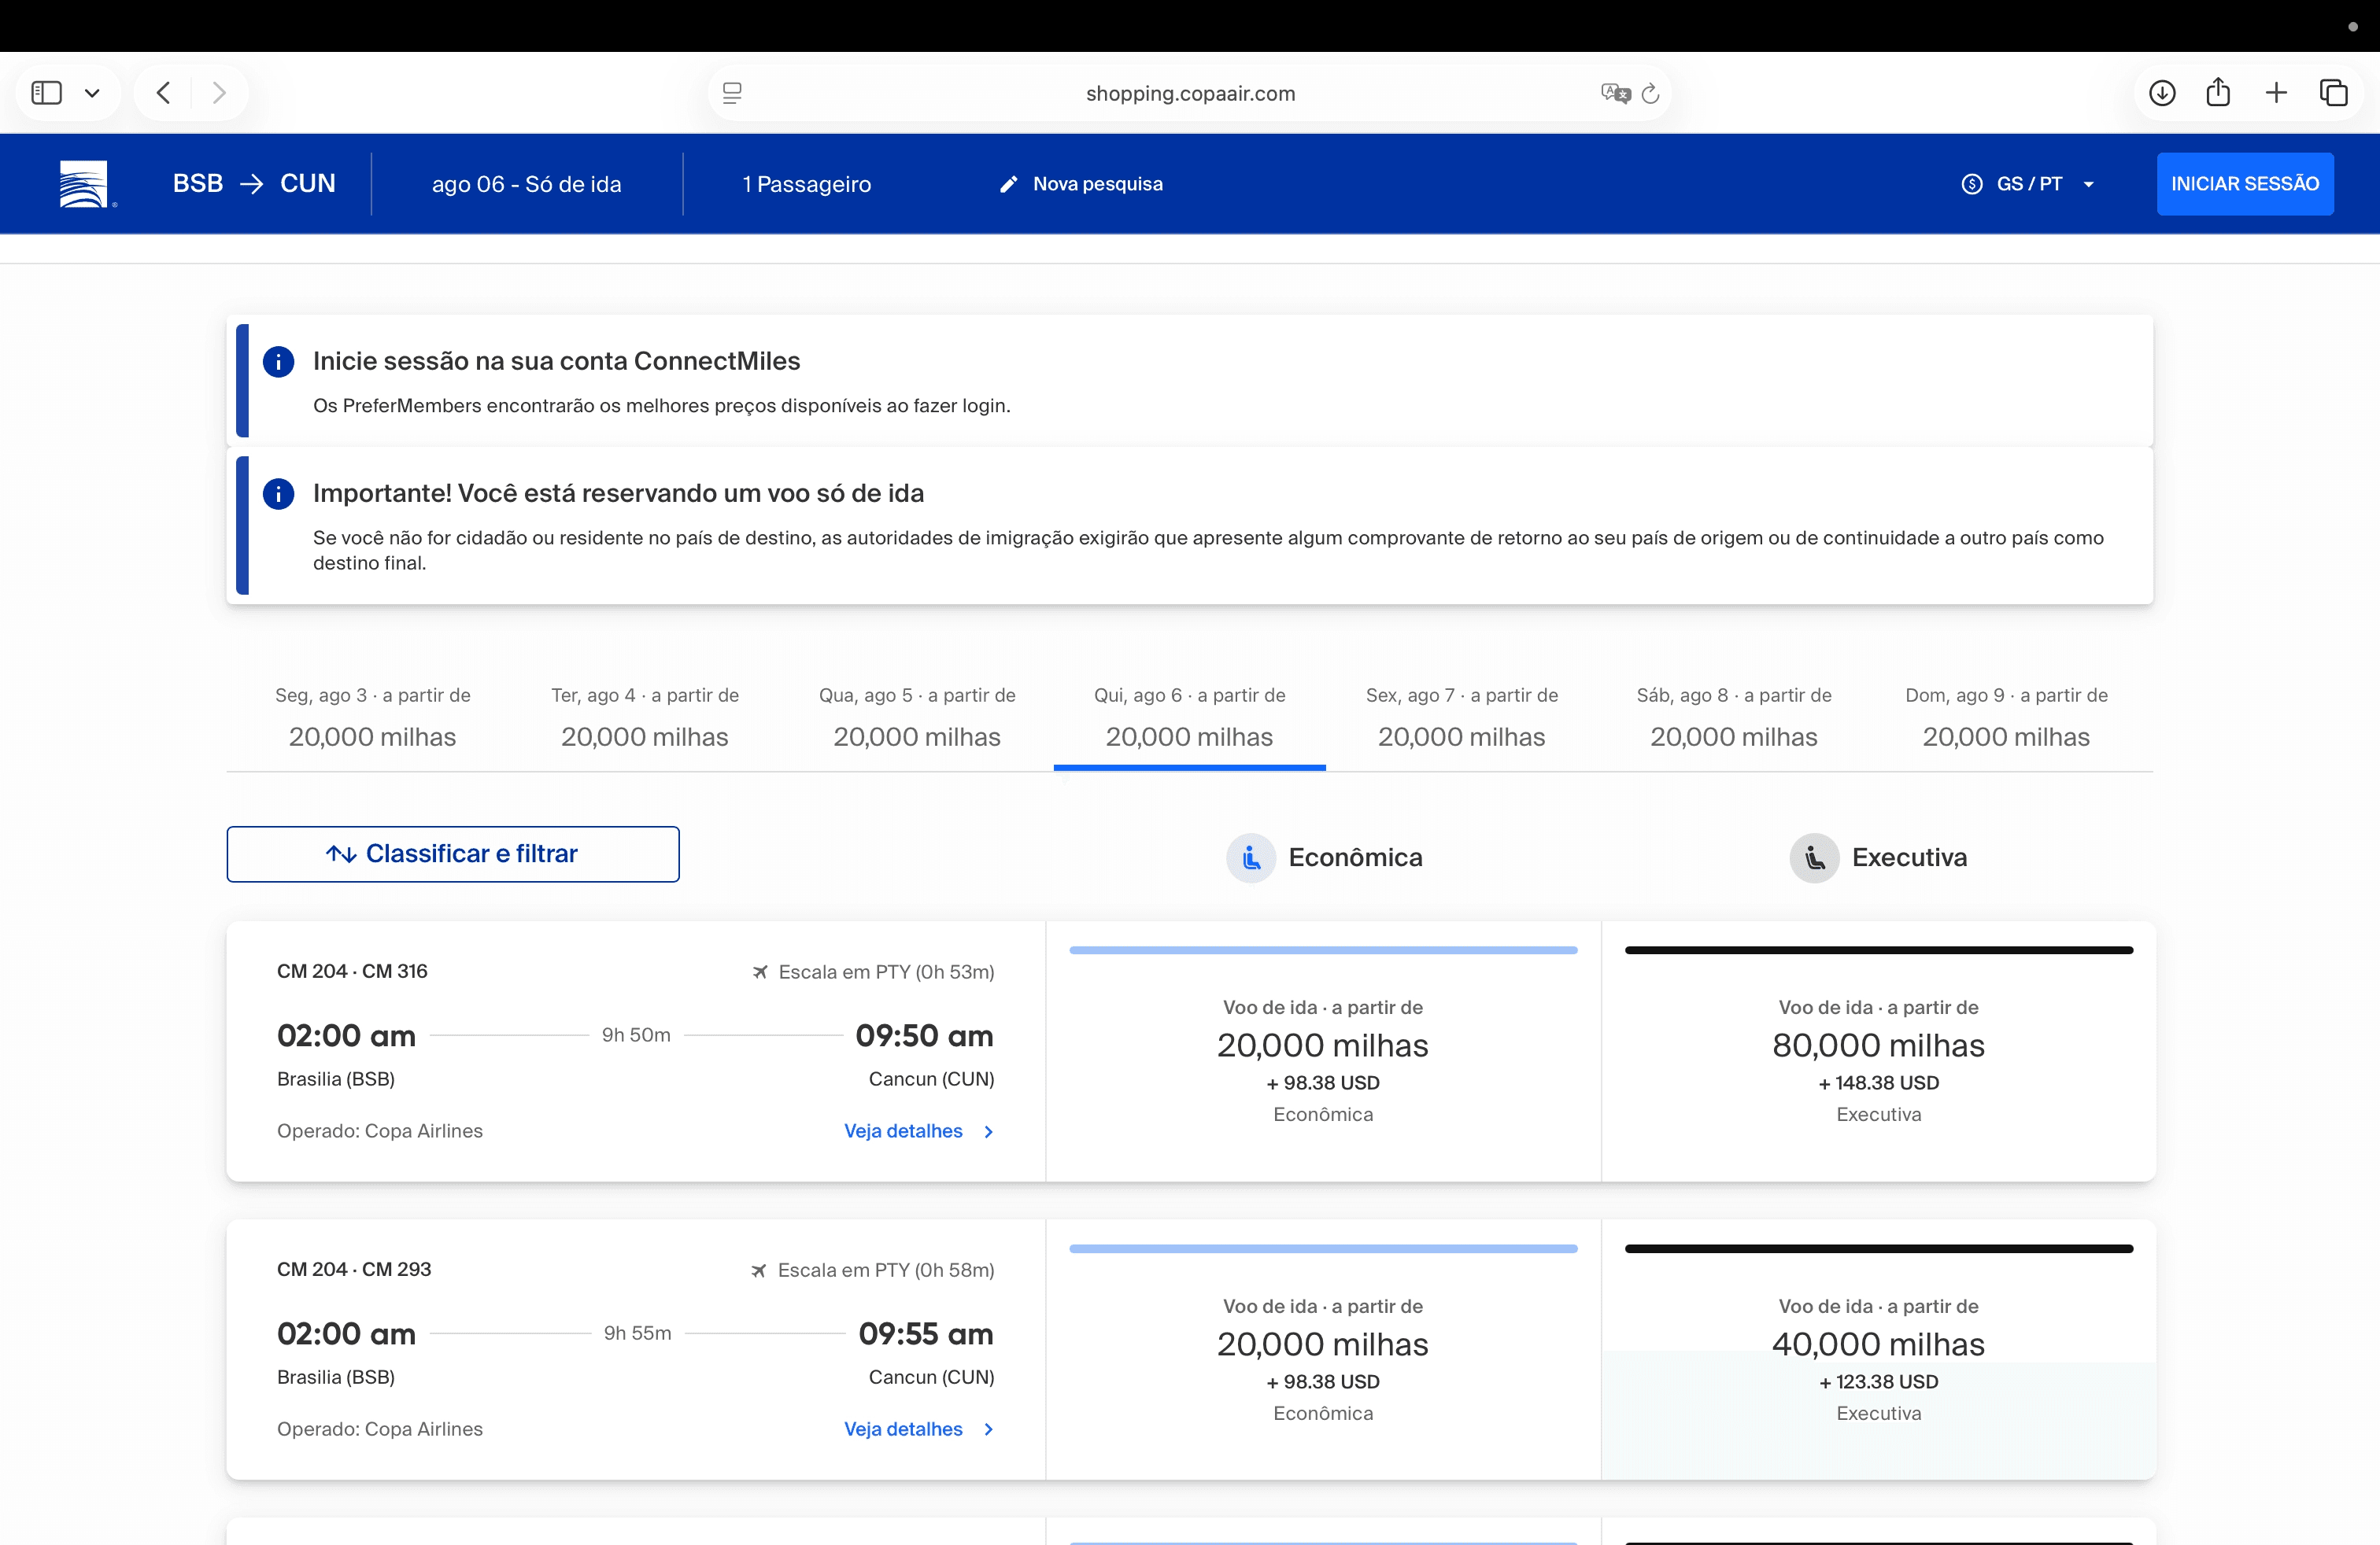
Task: Click the chevron beside Veja detalhes for CM 293
Action: [x=989, y=1429]
